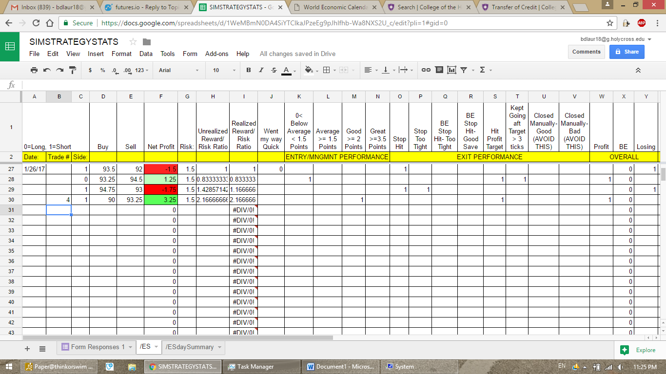Collapse the menus with the double chevron
666x374 pixels.
coord(638,70)
